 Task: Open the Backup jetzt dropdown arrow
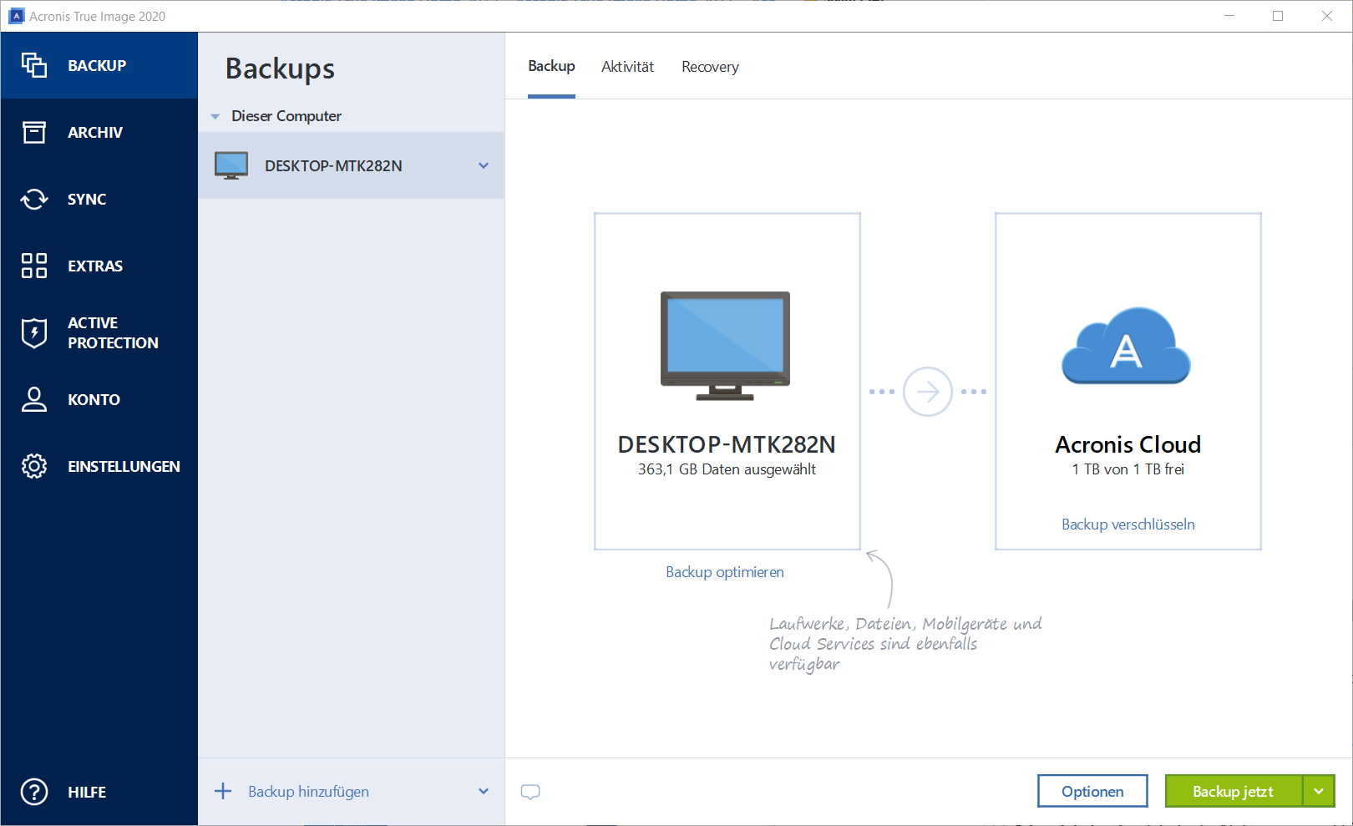(x=1319, y=791)
